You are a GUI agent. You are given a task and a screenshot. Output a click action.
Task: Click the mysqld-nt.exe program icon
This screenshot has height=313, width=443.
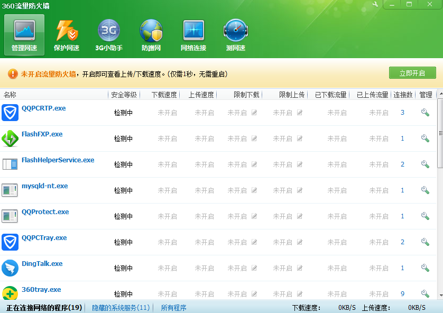click(10, 190)
